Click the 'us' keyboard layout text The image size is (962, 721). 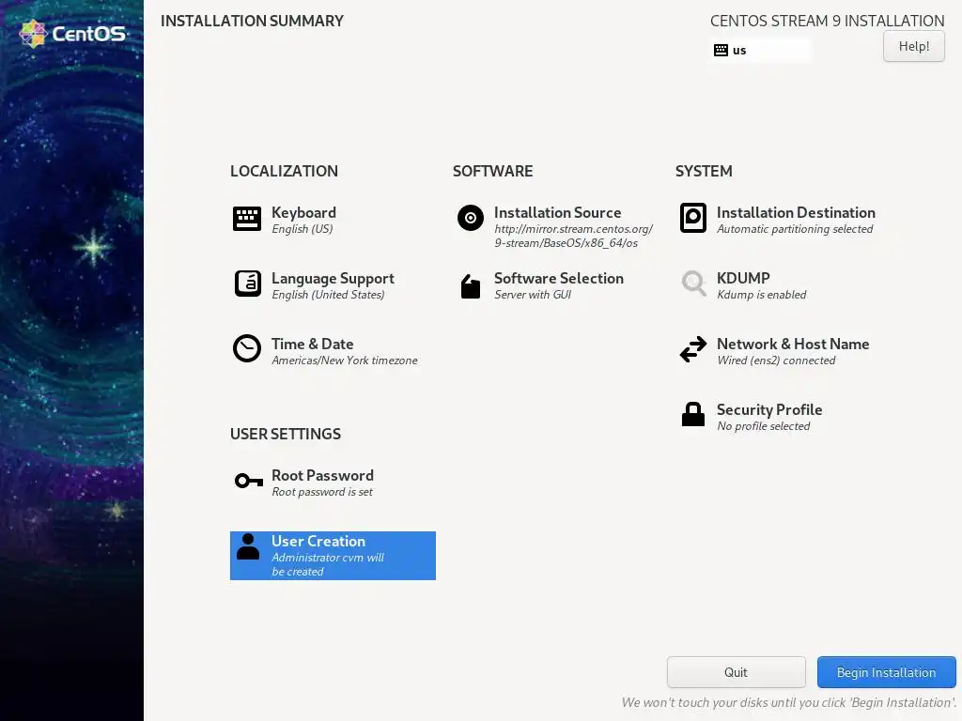coord(739,51)
